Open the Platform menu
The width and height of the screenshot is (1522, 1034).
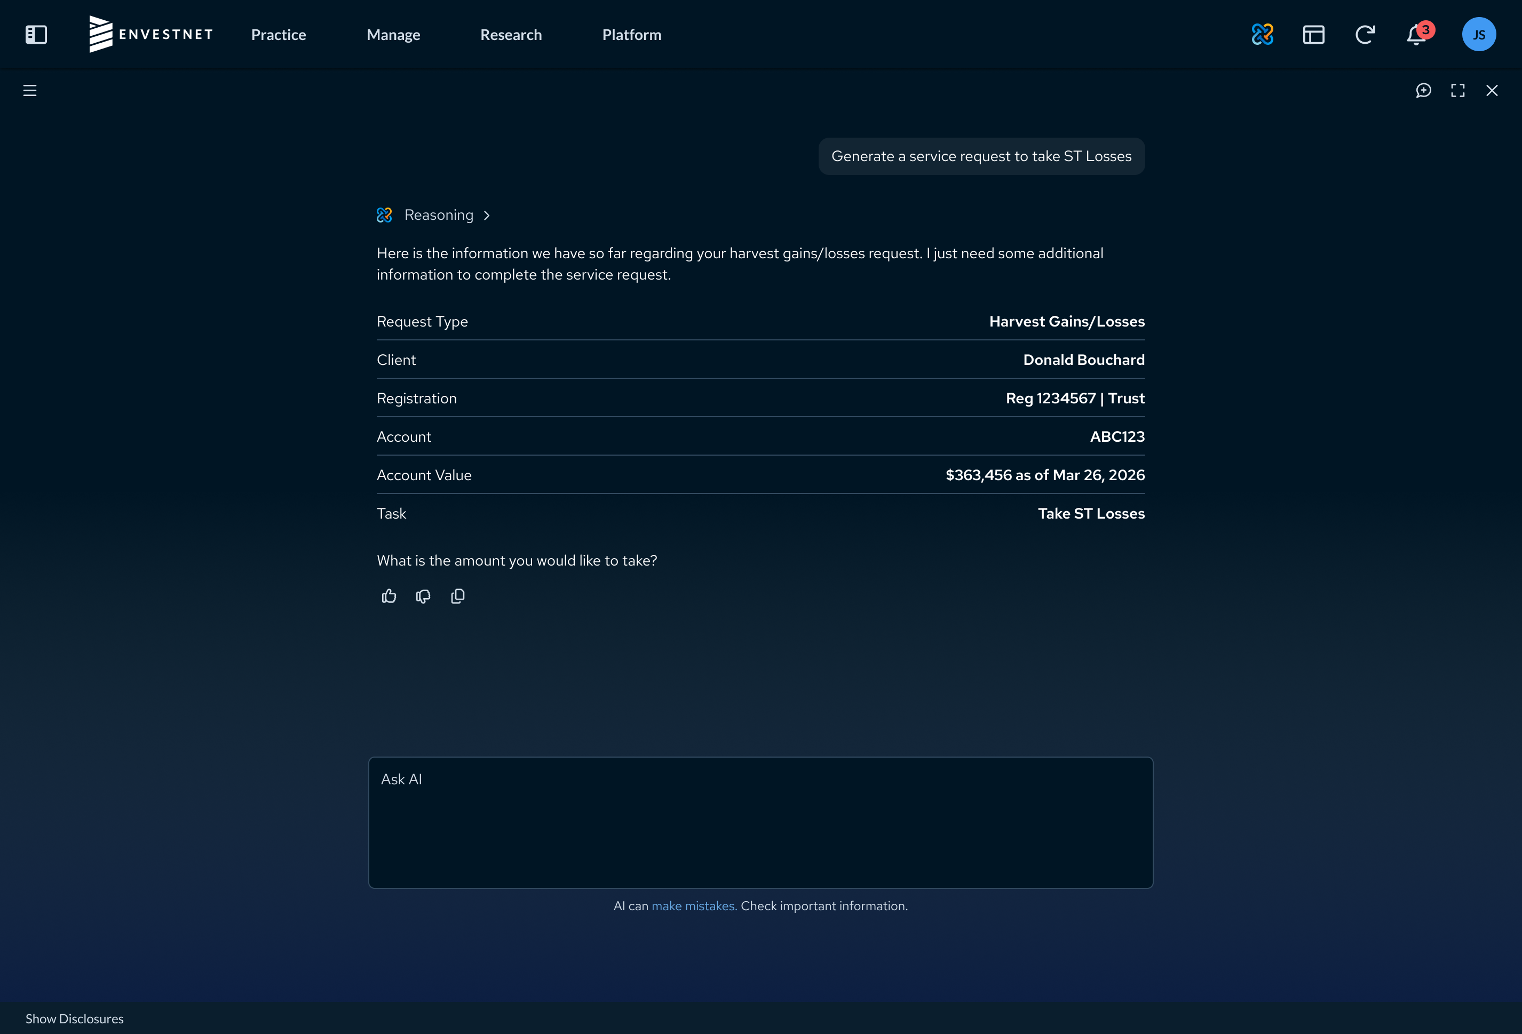[x=631, y=35]
